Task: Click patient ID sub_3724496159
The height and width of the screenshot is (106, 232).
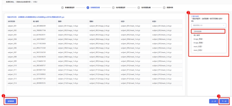Action: point(39,61)
